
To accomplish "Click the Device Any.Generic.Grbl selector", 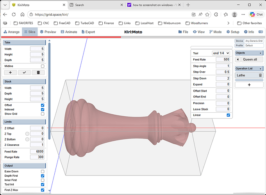I will pyautogui.click(x=249, y=41).
